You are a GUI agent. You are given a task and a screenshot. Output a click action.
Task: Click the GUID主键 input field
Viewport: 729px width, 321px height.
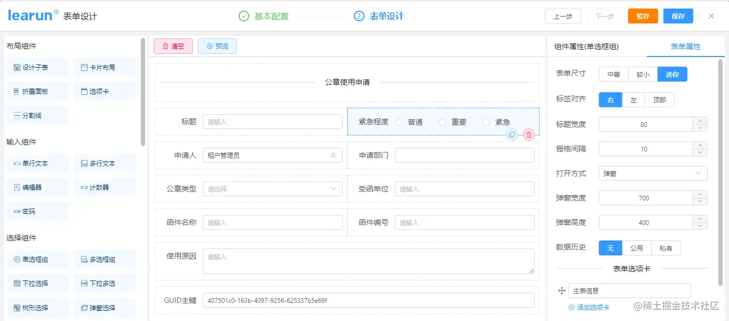point(369,300)
